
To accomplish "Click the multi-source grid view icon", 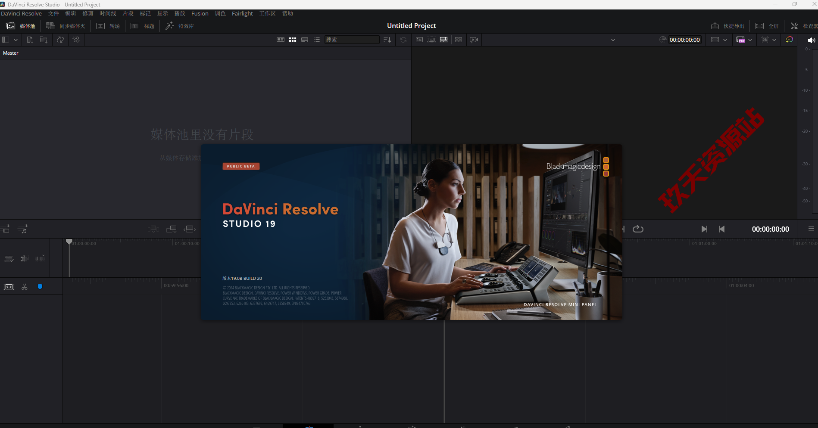I will click(x=459, y=40).
